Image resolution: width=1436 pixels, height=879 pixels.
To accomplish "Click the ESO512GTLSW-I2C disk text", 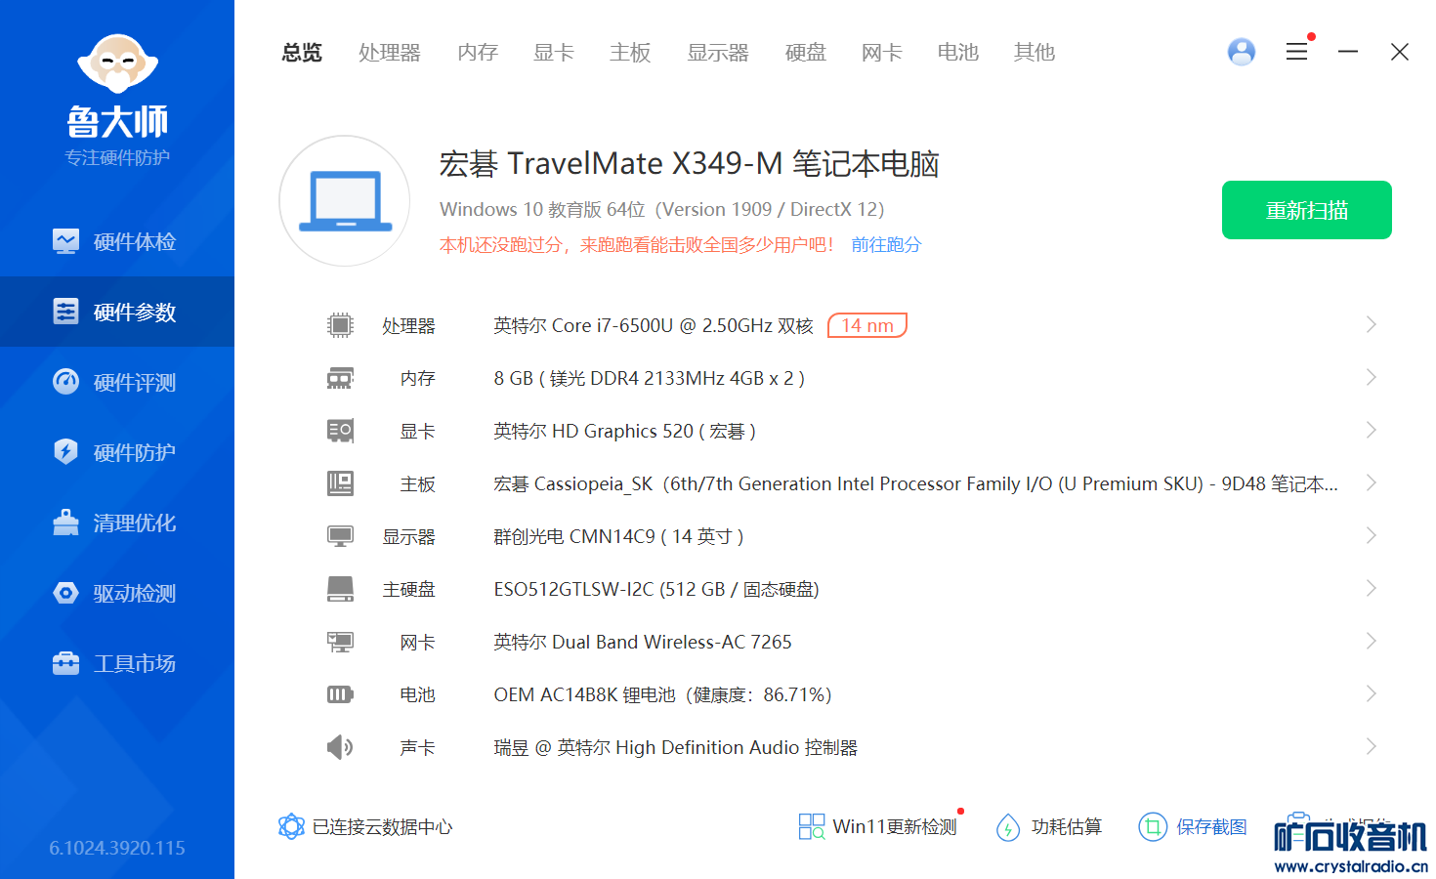I will click(656, 589).
